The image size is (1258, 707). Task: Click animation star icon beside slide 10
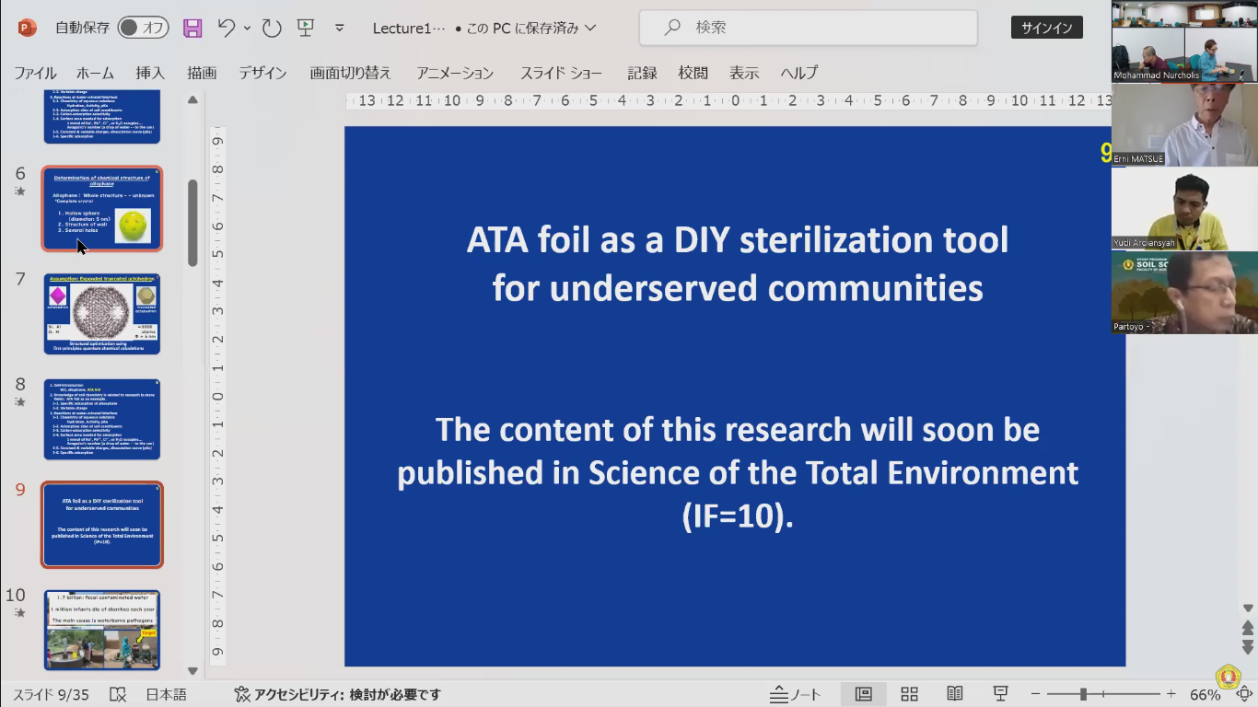(20, 612)
